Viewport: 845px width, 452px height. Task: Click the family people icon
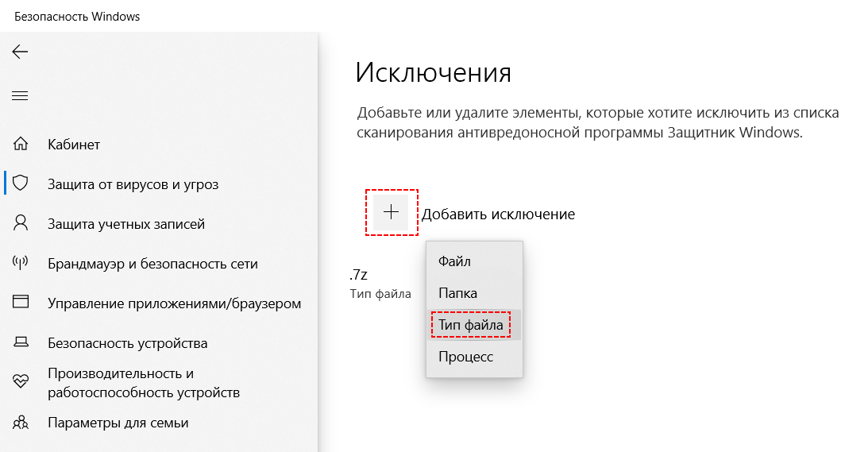[x=21, y=423]
